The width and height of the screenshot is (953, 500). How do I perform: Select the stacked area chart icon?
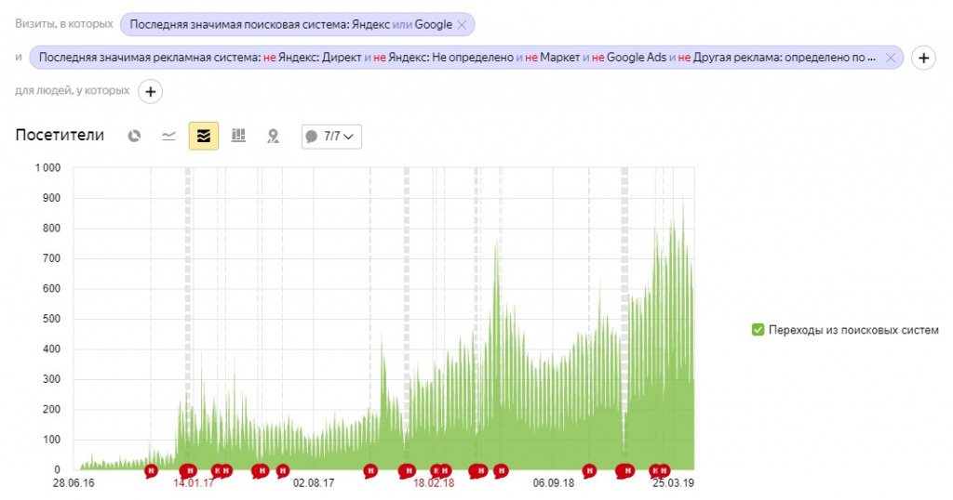pos(204,136)
